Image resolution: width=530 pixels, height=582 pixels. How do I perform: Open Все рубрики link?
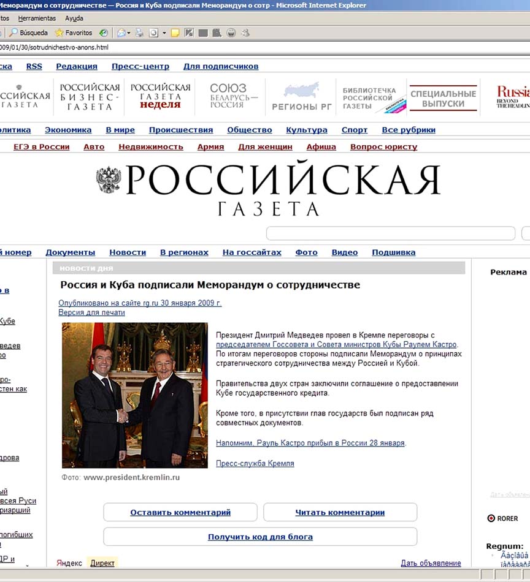pos(409,130)
